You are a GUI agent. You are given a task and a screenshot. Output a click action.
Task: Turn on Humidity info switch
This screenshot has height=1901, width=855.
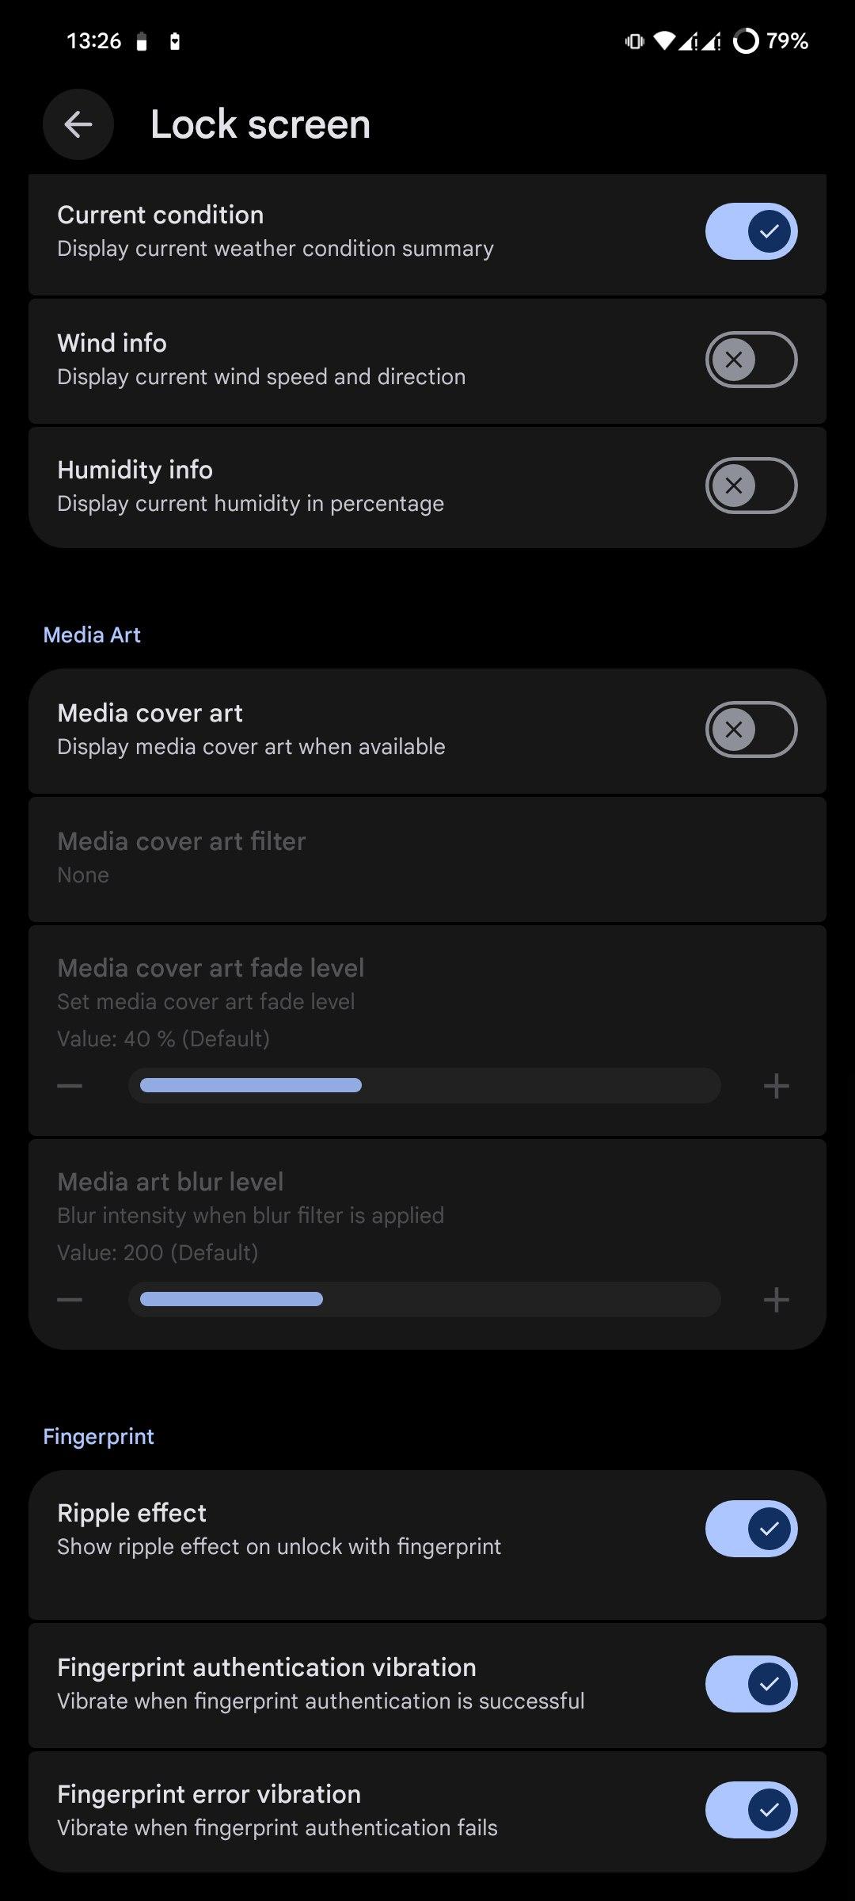coord(750,486)
